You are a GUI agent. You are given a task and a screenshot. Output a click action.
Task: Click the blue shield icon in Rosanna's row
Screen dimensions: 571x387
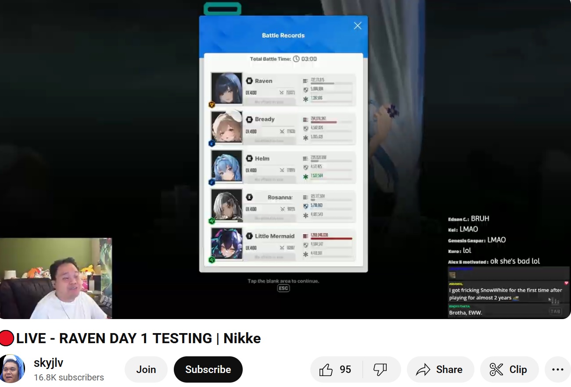click(x=305, y=206)
